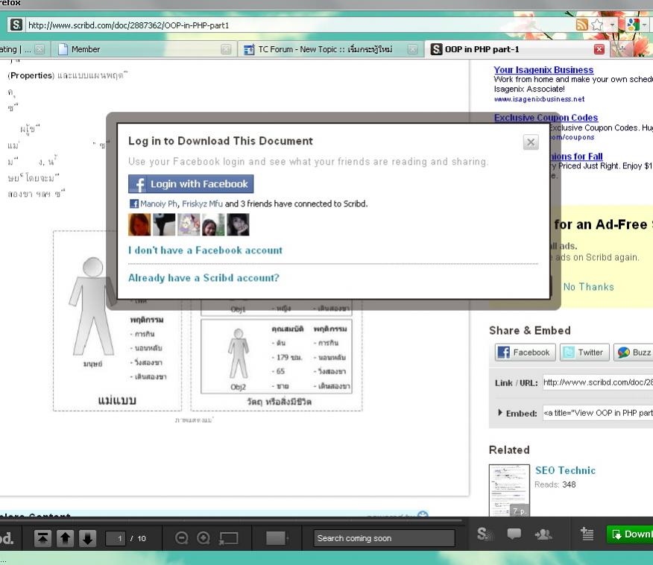Click Friskyz Mfu friend name link
Image resolution: width=653 pixels, height=565 pixels.
(x=203, y=203)
